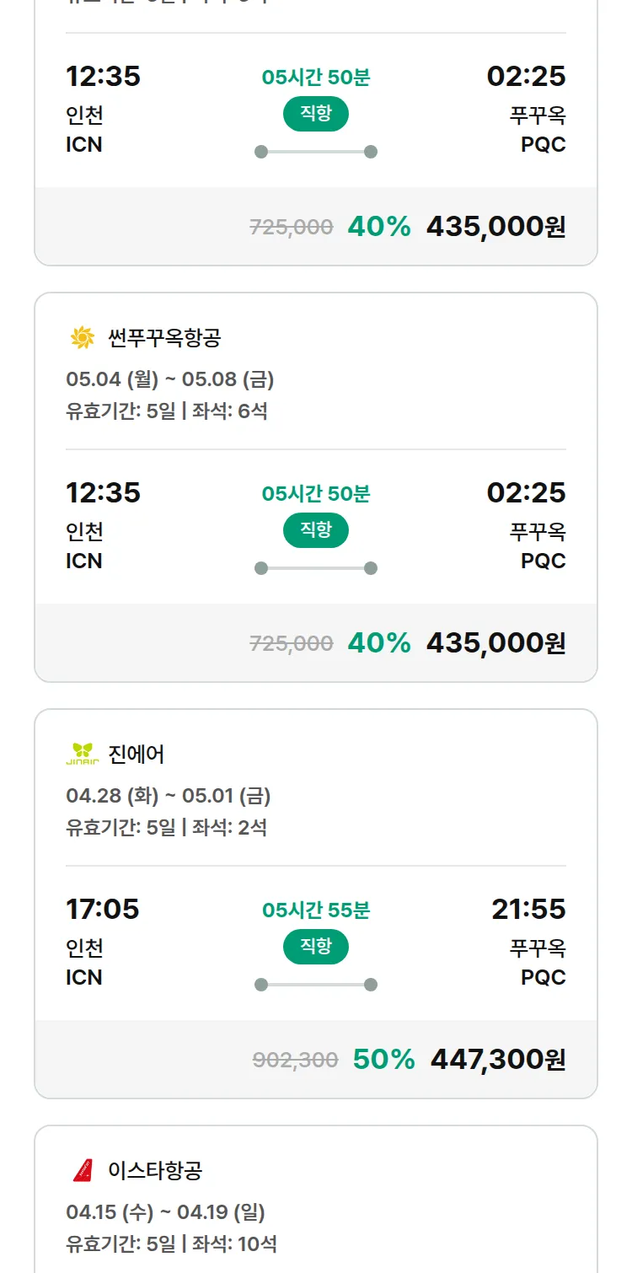The image size is (632, 1273).
Task: Tap the crossed-out 902,300 original price
Action: [x=295, y=1060]
